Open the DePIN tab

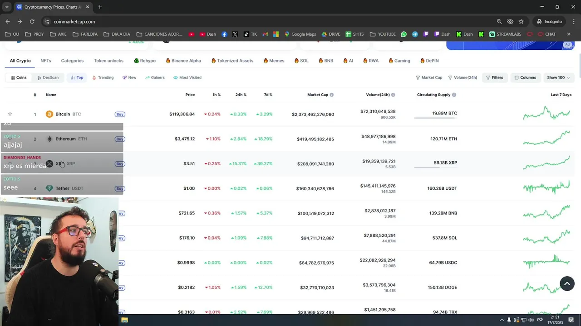(x=429, y=61)
